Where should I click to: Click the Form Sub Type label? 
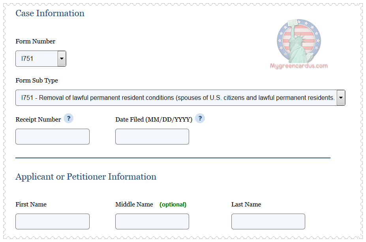coord(37,81)
